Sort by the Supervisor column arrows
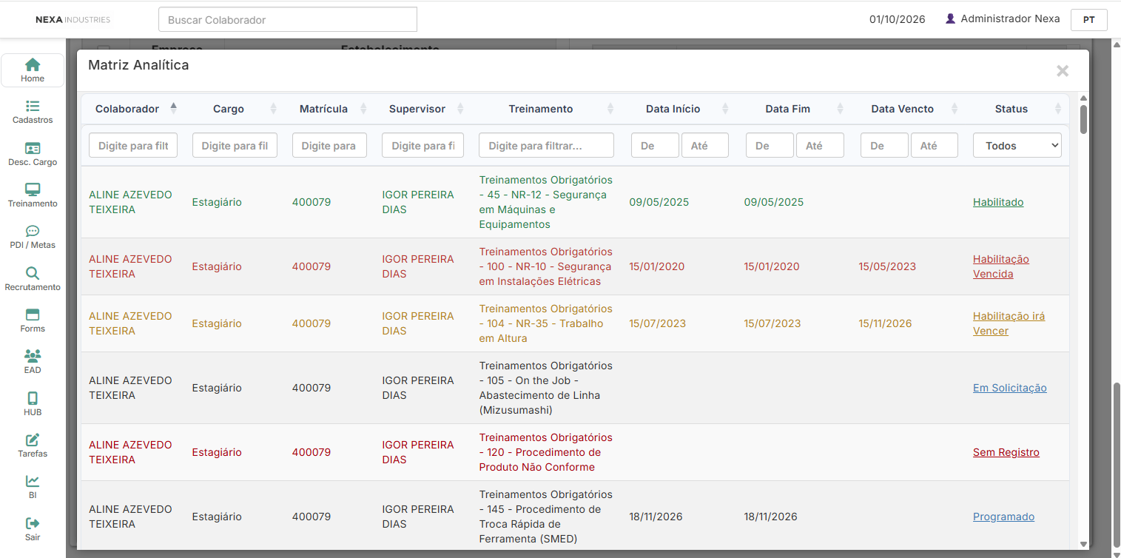The height and width of the screenshot is (558, 1121). pos(460,109)
